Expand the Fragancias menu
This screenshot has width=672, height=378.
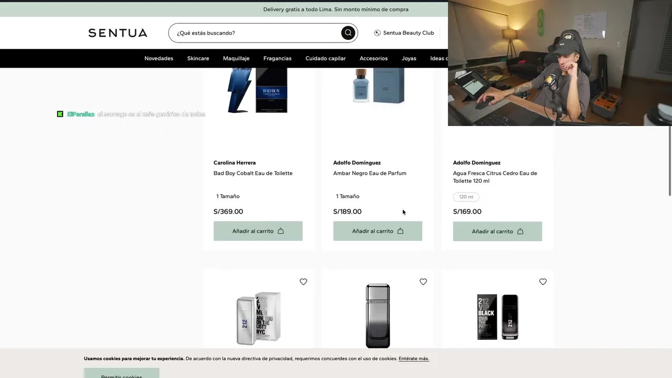[x=277, y=58]
